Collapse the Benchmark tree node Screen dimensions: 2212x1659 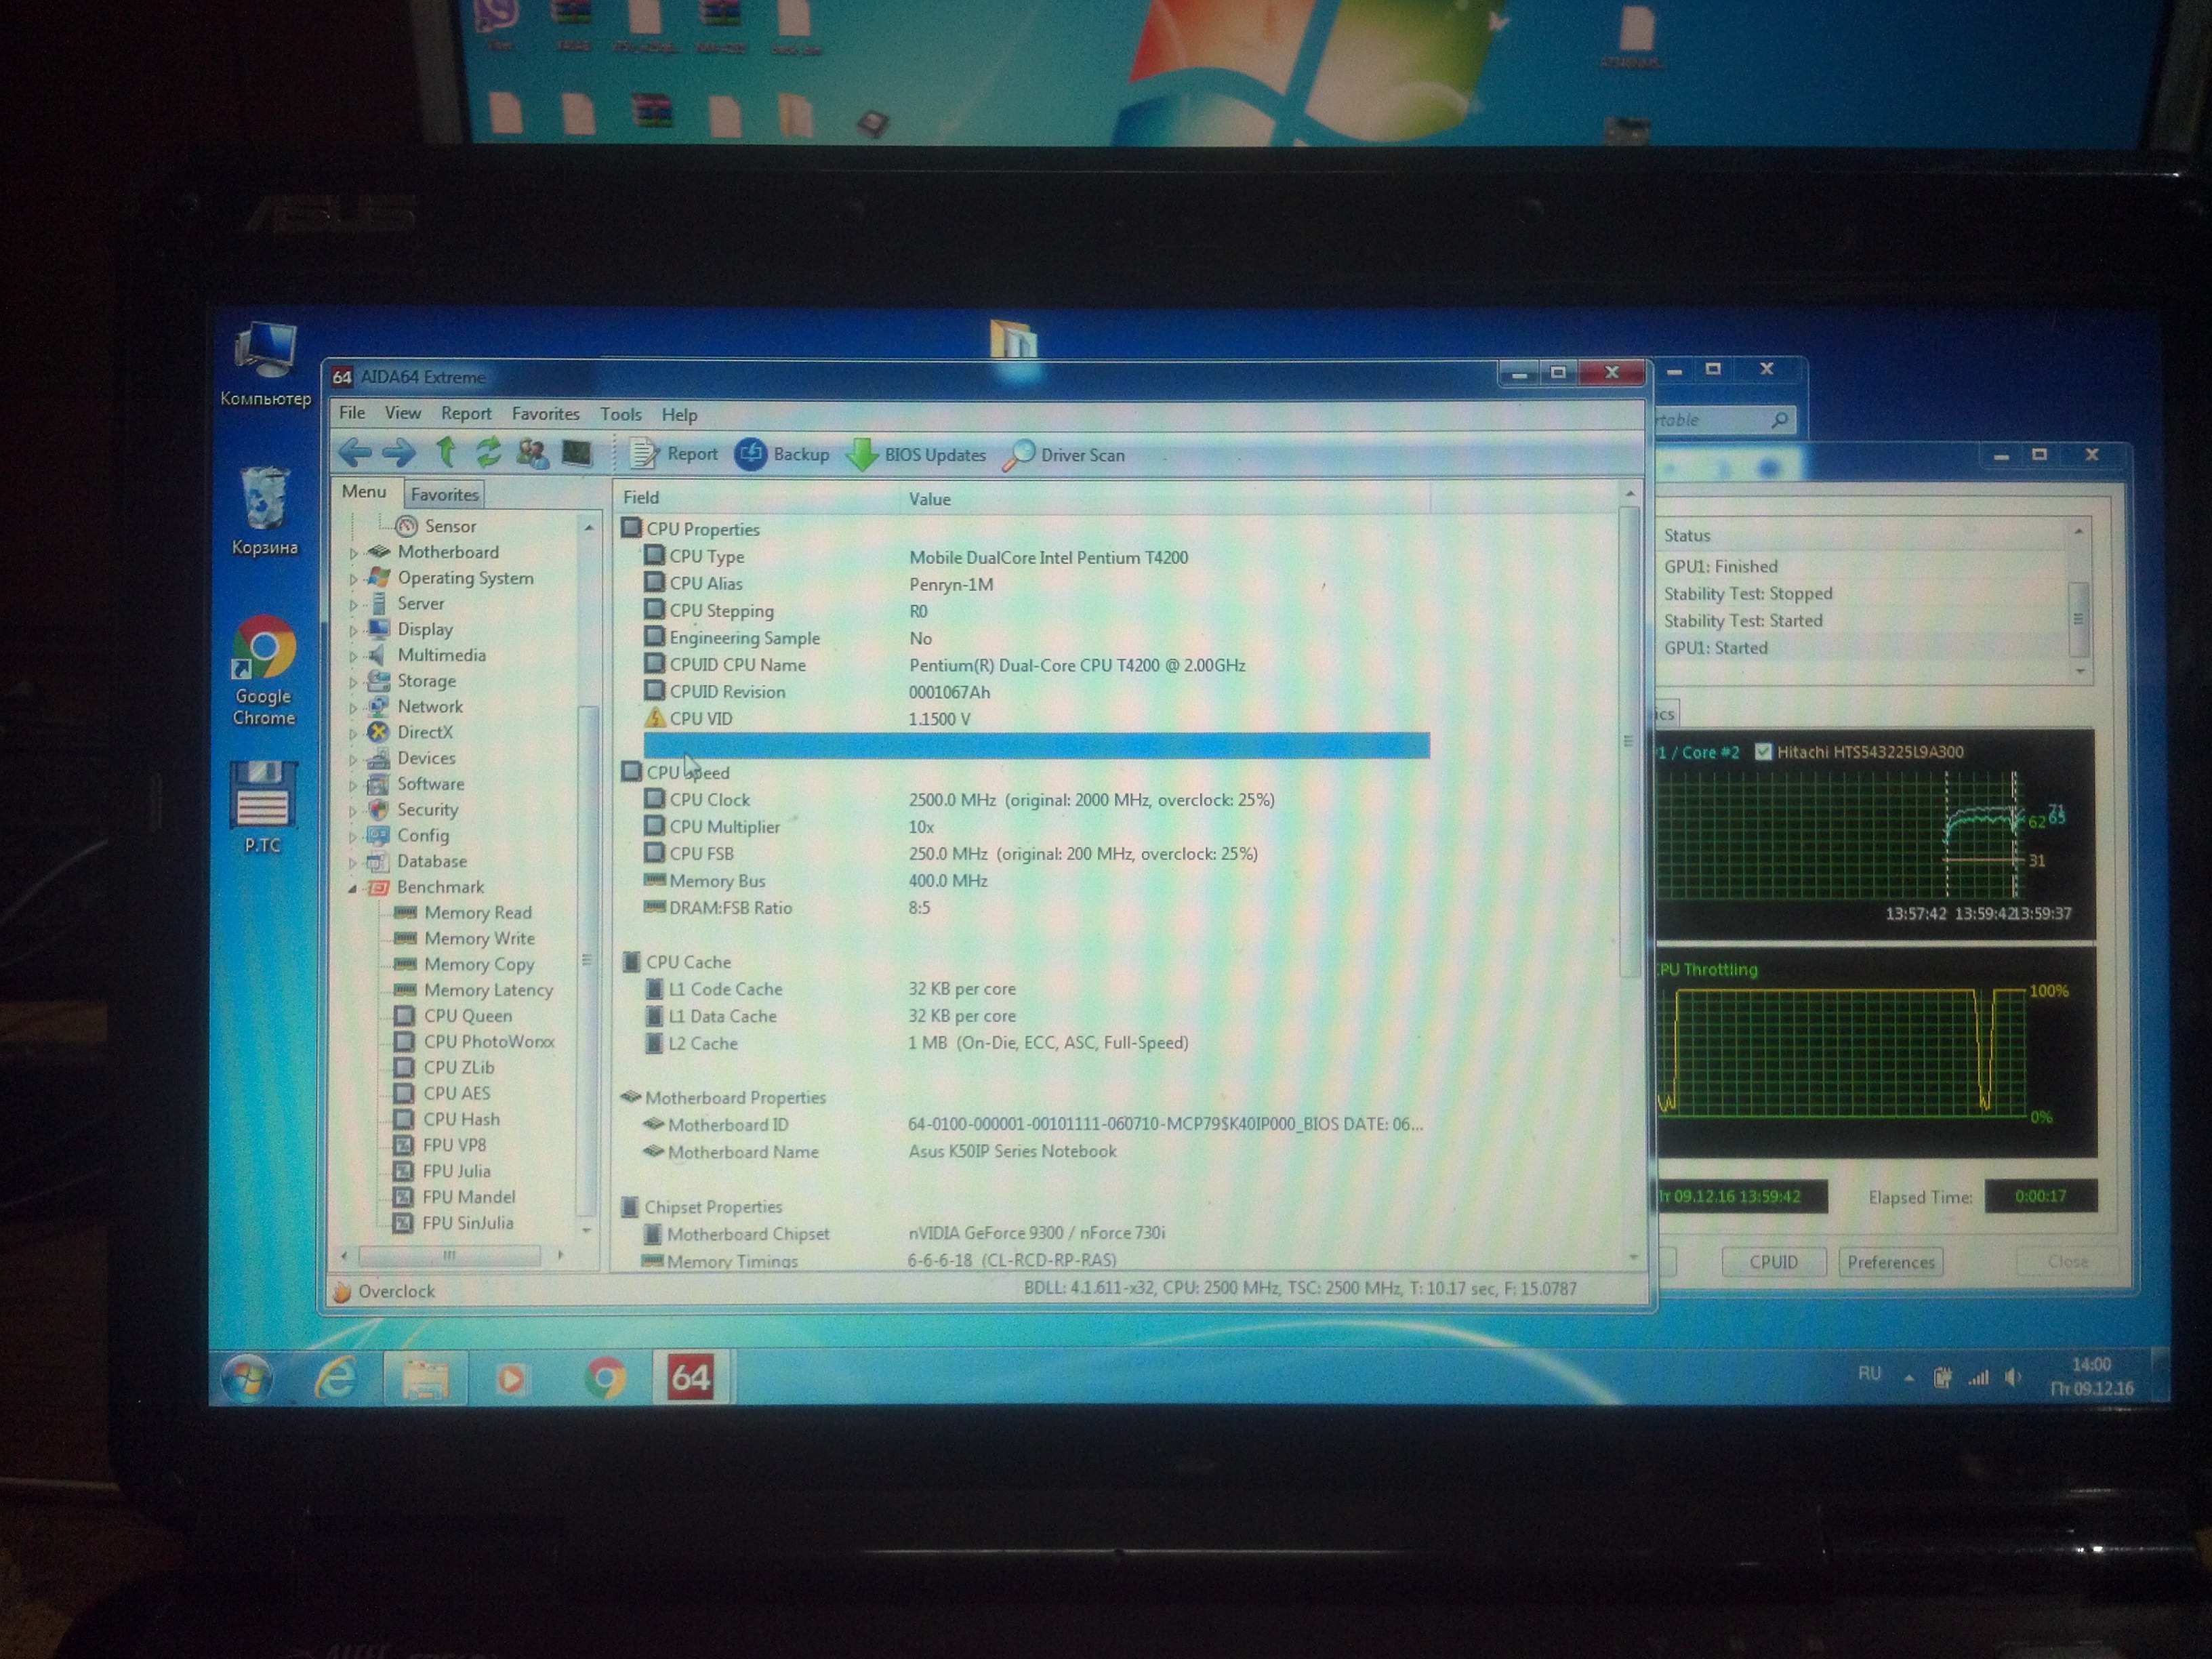pyautogui.click(x=352, y=888)
